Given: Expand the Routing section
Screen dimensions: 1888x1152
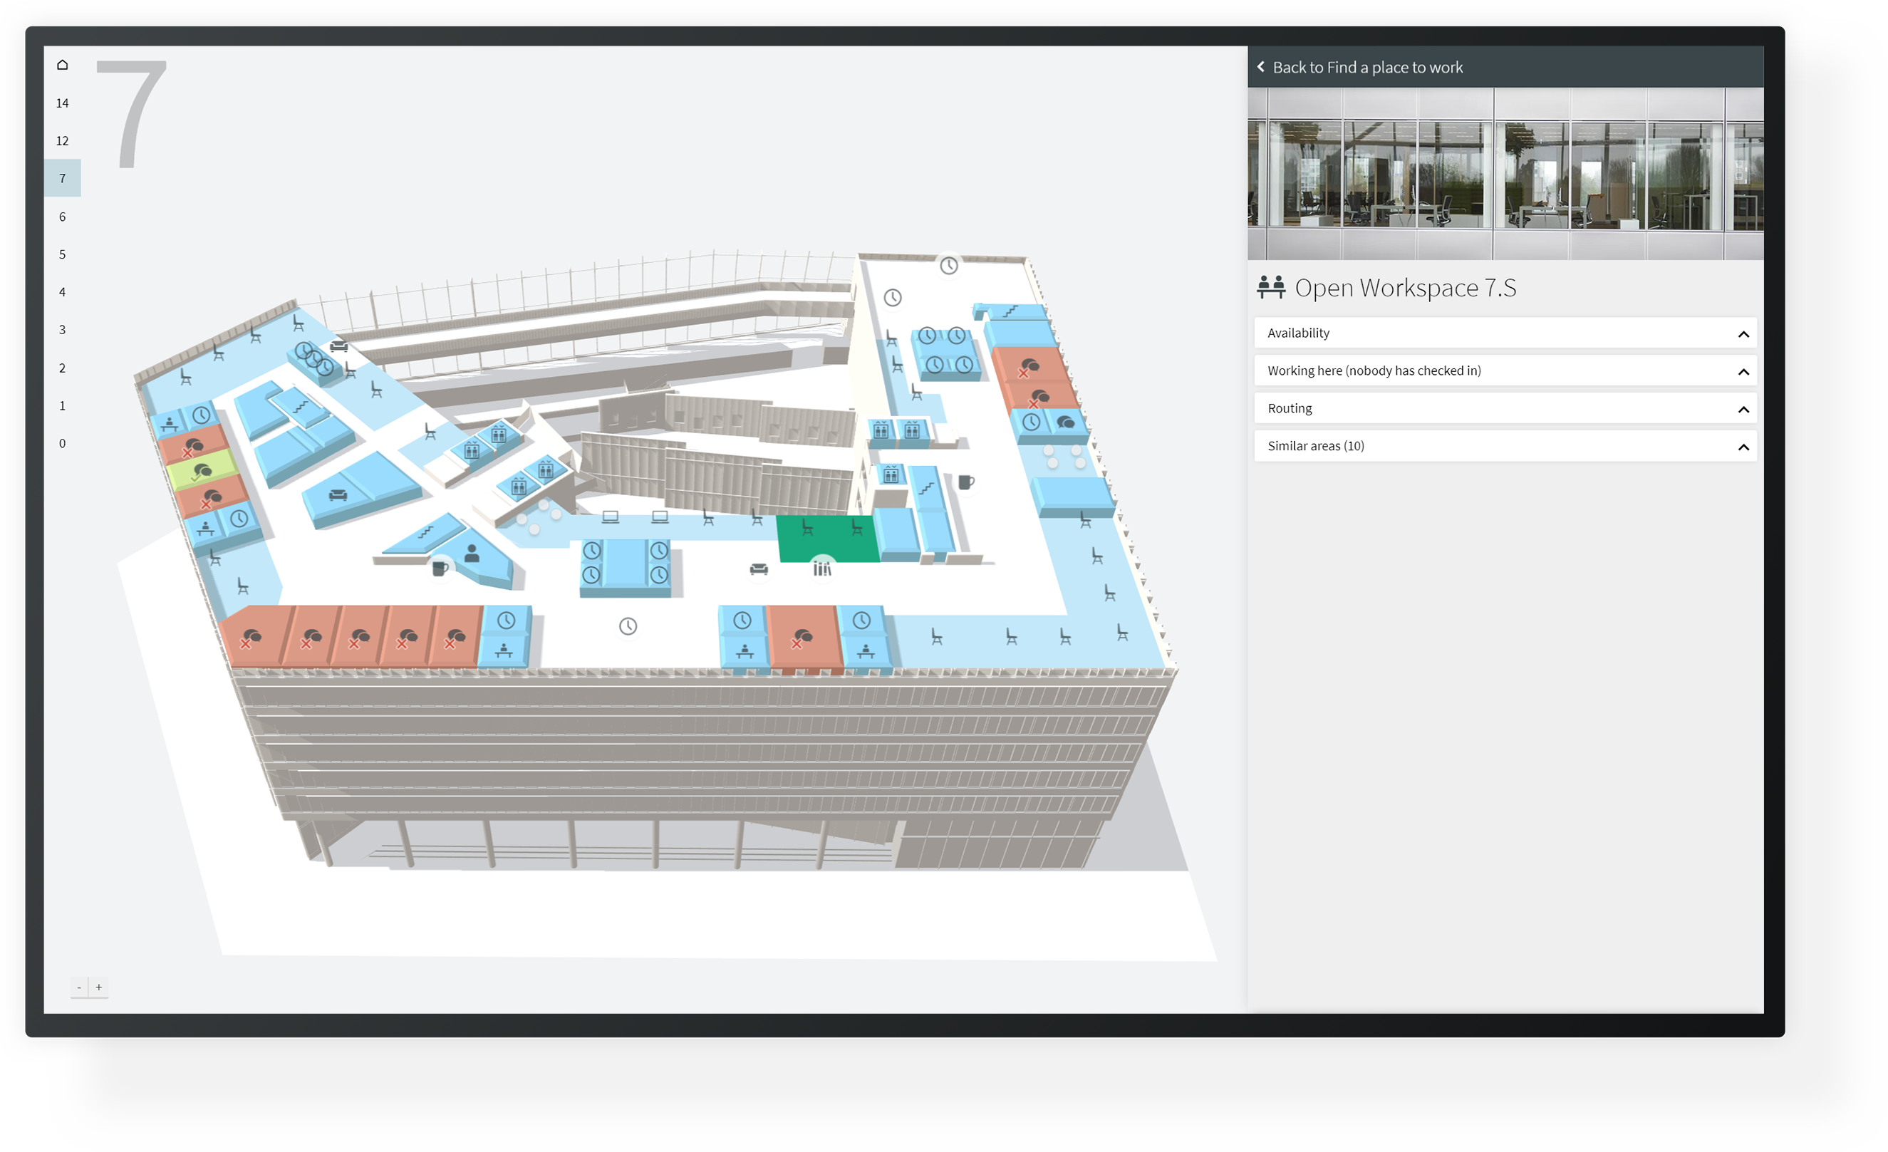Looking at the screenshot, I should [1505, 408].
